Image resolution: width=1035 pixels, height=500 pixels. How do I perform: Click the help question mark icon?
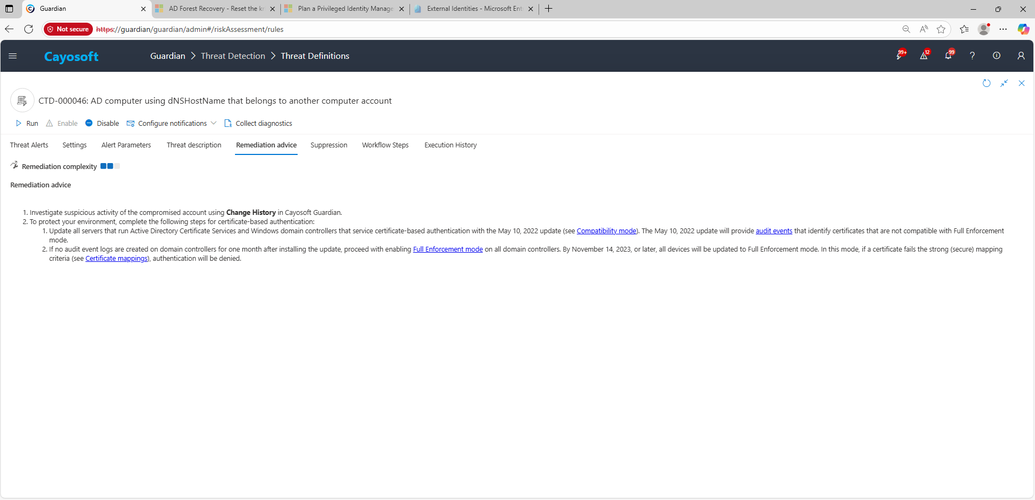click(x=972, y=56)
